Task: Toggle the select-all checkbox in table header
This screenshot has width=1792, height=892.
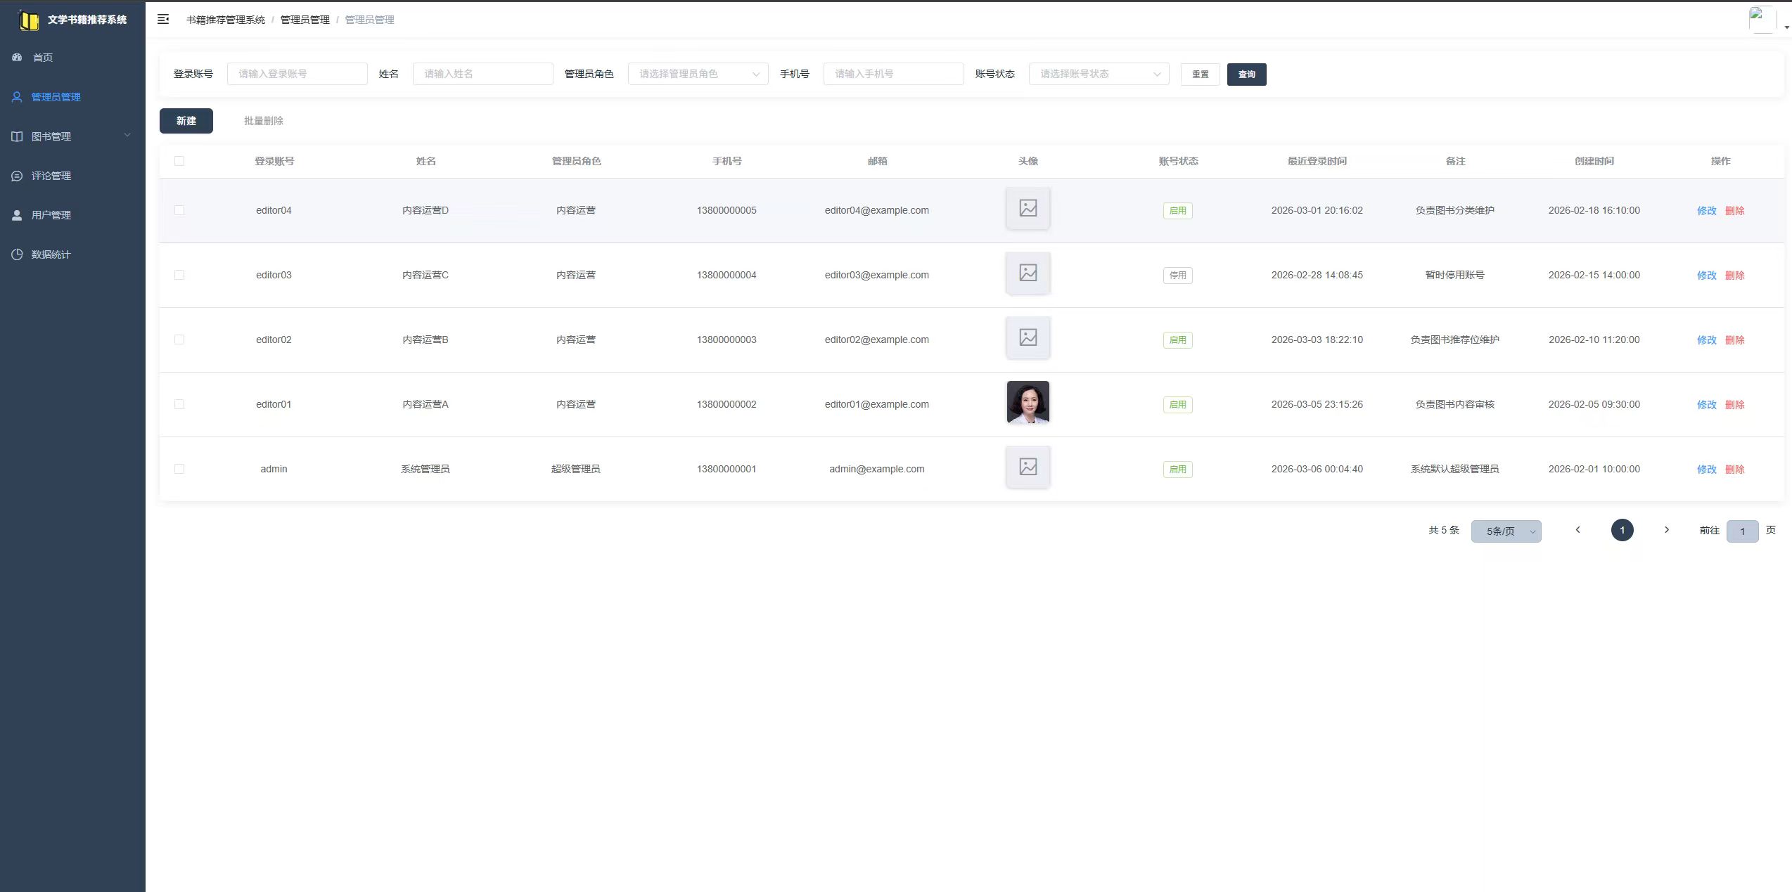Action: (179, 161)
